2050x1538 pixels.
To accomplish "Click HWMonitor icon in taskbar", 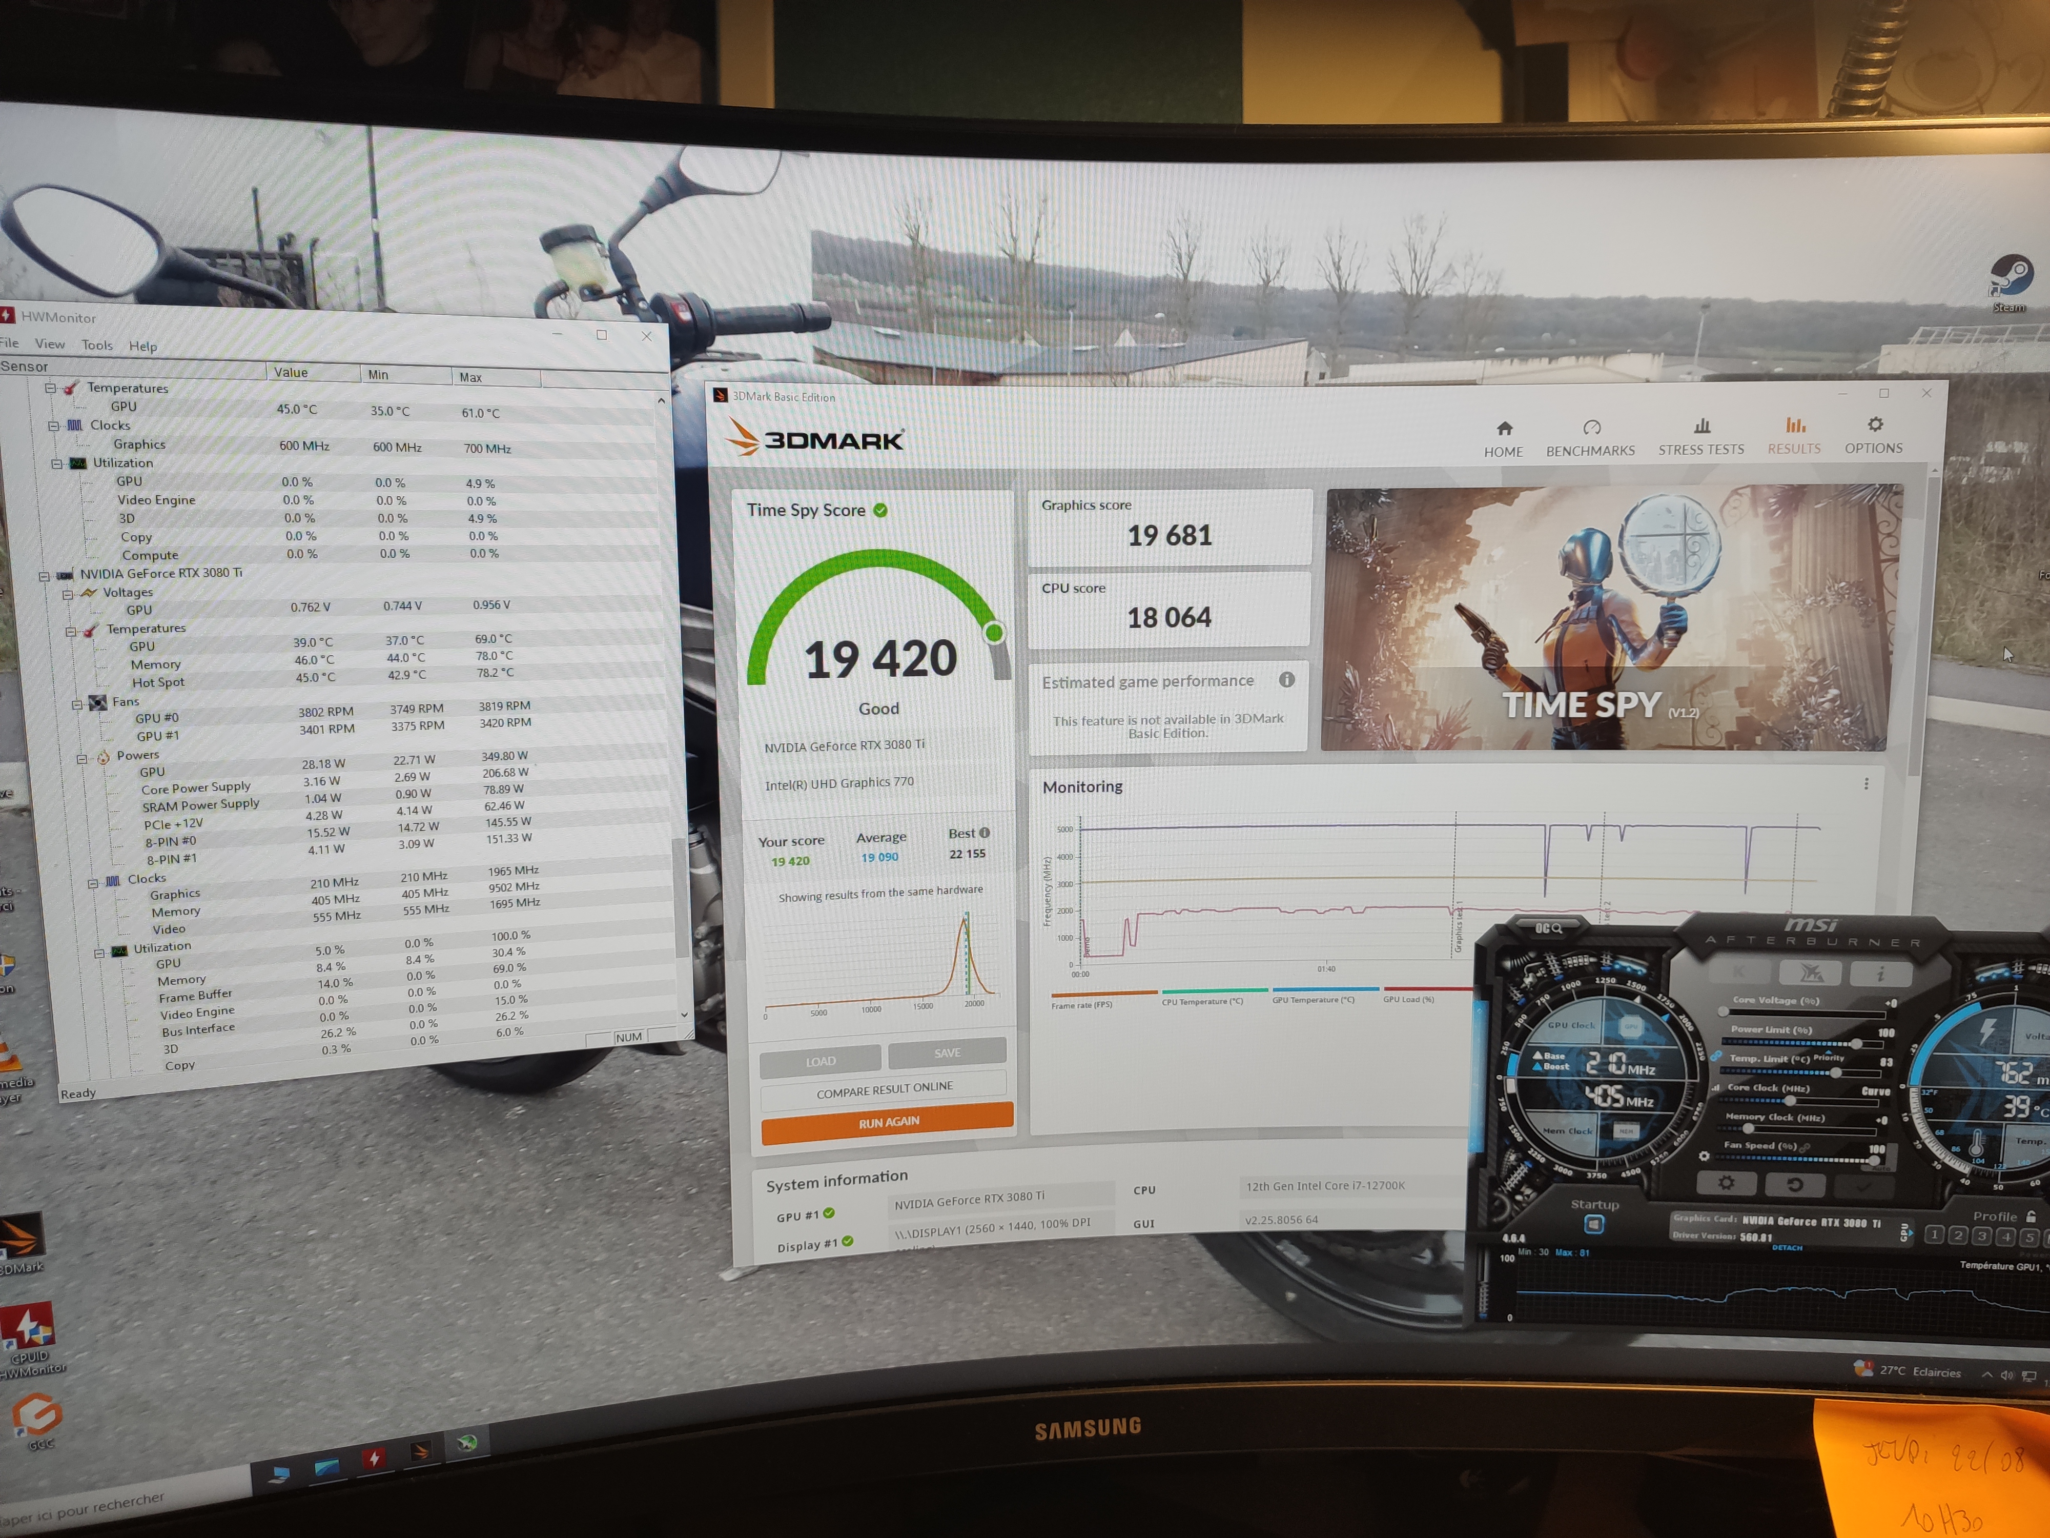I will (375, 1458).
